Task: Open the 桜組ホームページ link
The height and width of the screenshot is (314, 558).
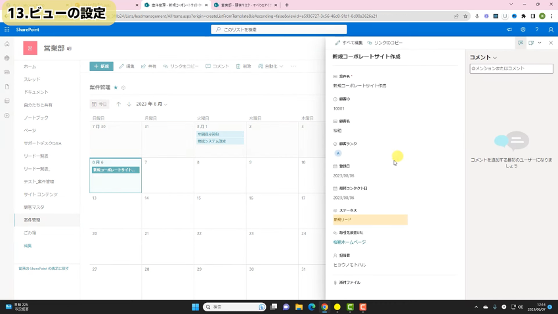Action: [349, 242]
